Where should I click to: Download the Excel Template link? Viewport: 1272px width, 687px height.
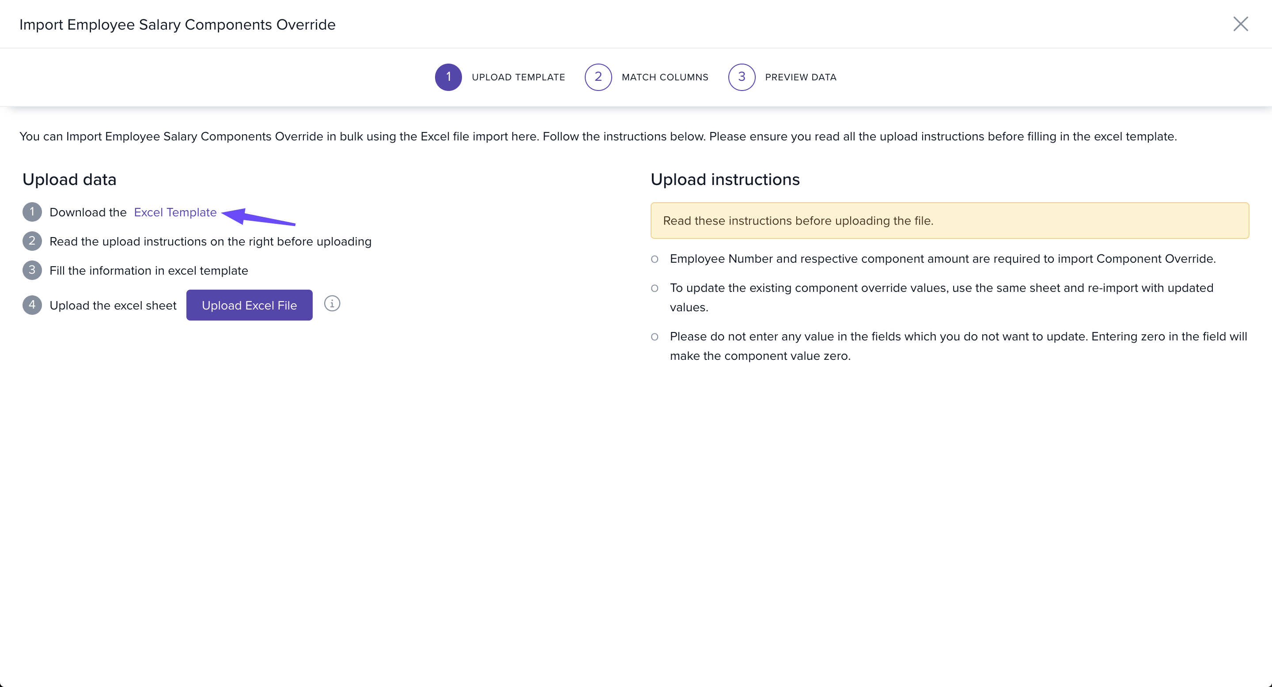click(175, 212)
